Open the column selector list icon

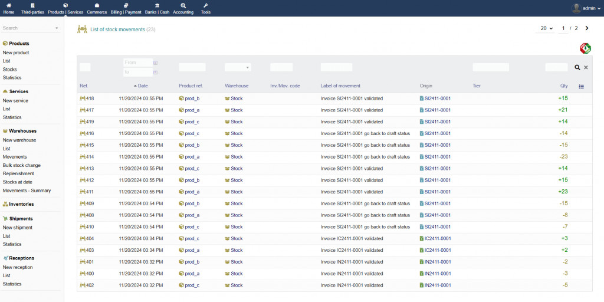[x=581, y=87]
